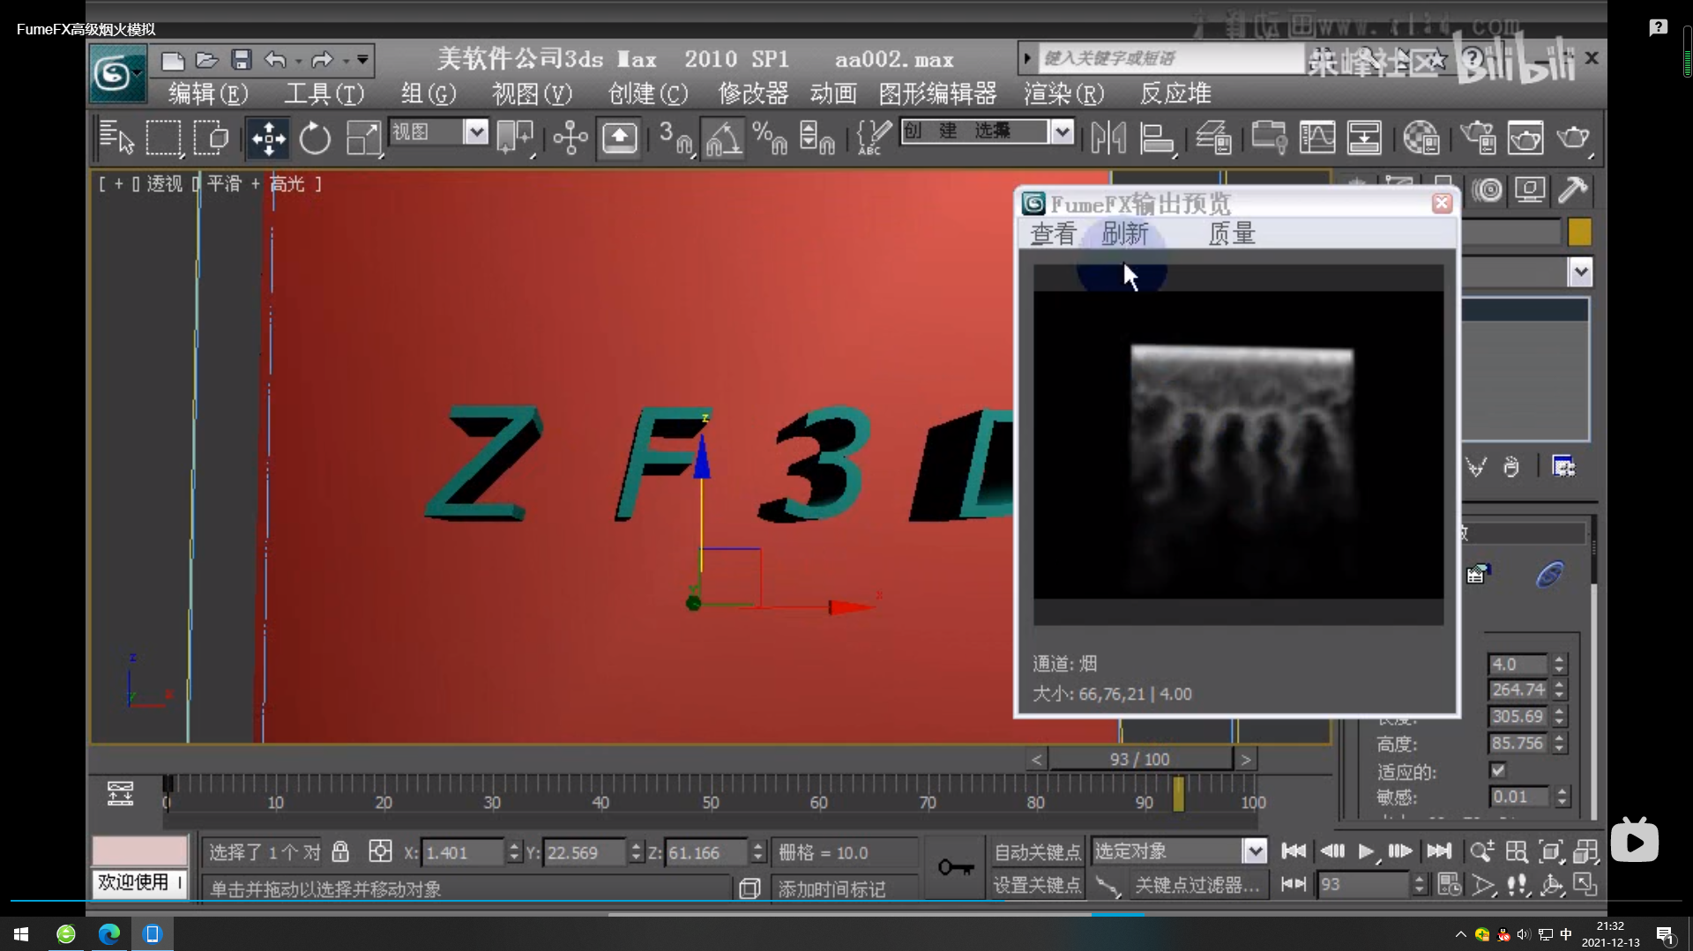The image size is (1693, 951).
Task: Click the frame 50 mark on timeline
Action: point(711,801)
